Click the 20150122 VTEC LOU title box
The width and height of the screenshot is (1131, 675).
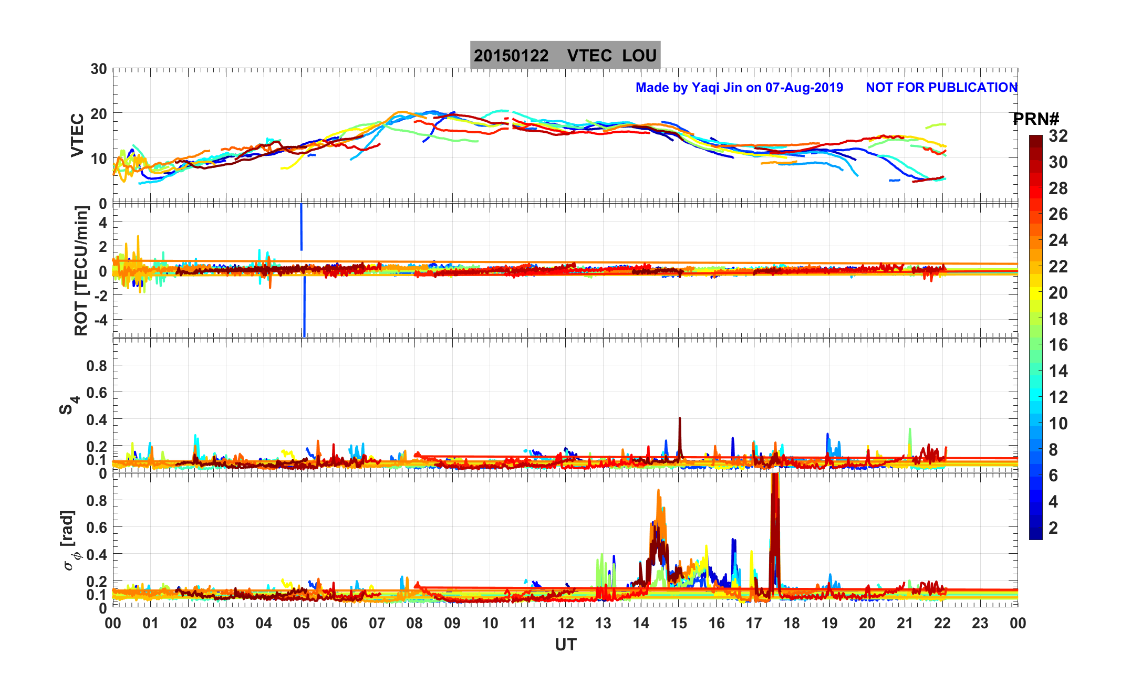[x=565, y=55]
